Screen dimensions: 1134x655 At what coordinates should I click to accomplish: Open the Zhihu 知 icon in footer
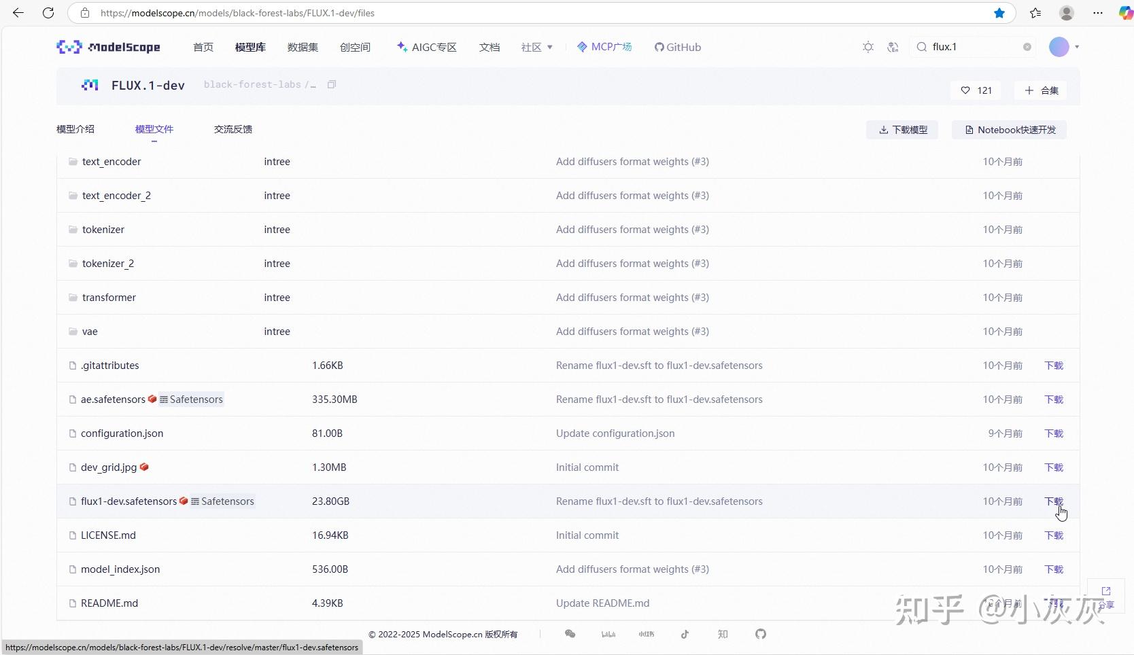click(723, 634)
